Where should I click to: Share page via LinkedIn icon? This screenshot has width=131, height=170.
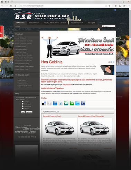click(x=83, y=103)
